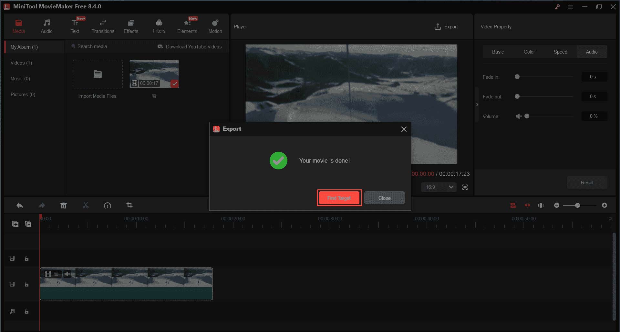Open the aspect ratio dropdown showing 16:9
Viewport: 620px width, 332px height.
[438, 187]
